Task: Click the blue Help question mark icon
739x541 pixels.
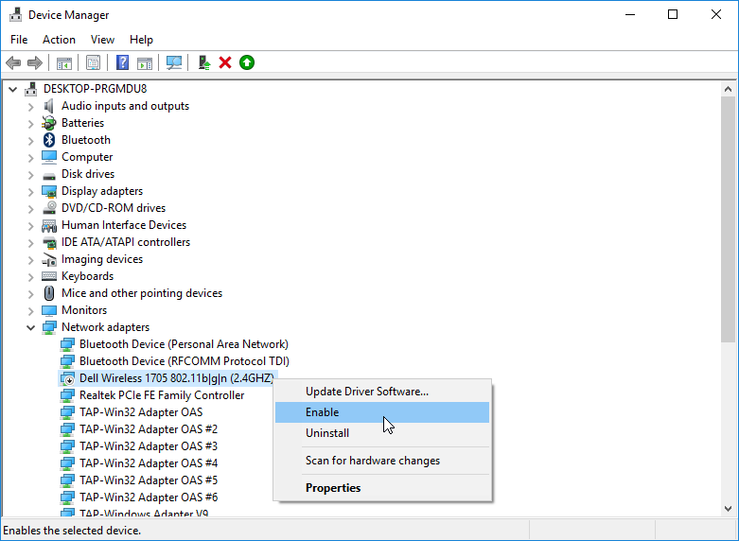Action: pyautogui.click(x=122, y=62)
